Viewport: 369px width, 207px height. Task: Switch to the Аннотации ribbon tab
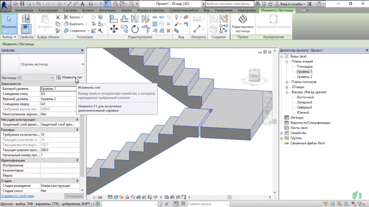pyautogui.click(x=107, y=10)
